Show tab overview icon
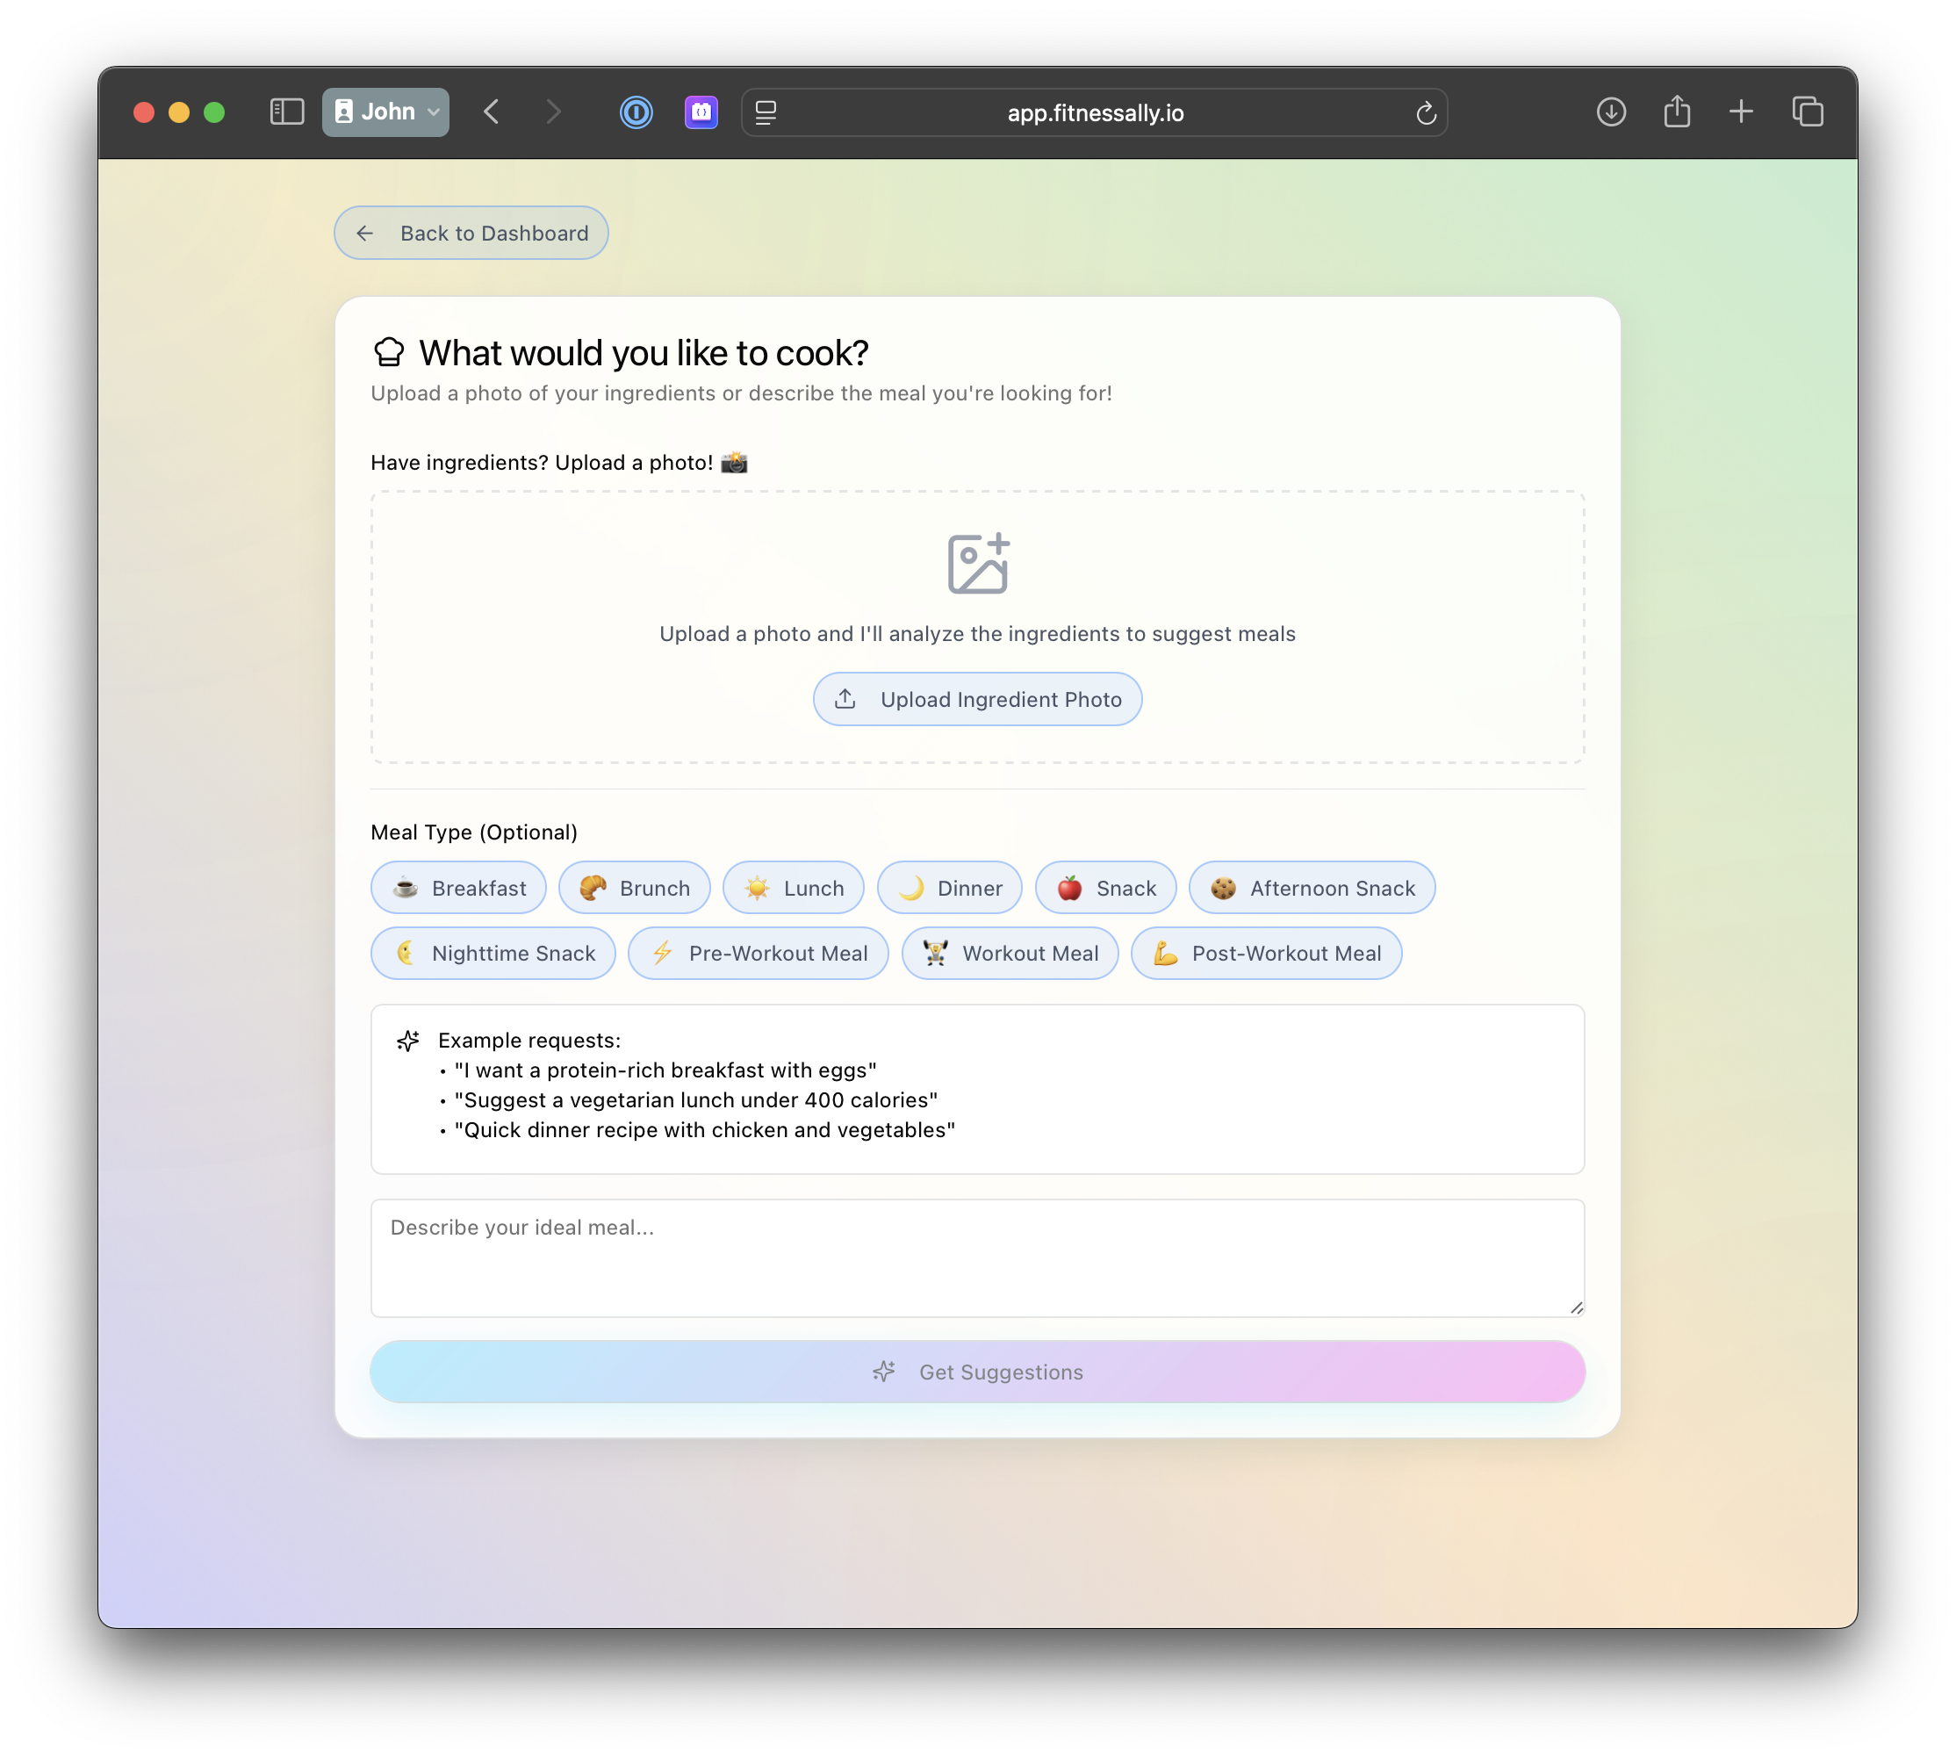The height and width of the screenshot is (1758, 1956). (x=1808, y=112)
